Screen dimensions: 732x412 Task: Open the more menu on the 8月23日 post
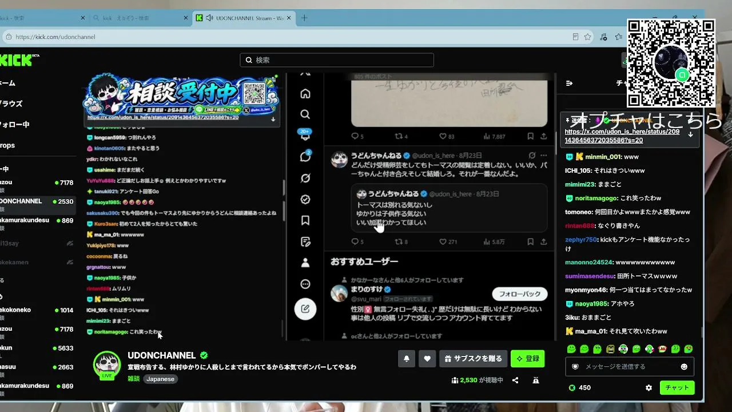pos(543,155)
